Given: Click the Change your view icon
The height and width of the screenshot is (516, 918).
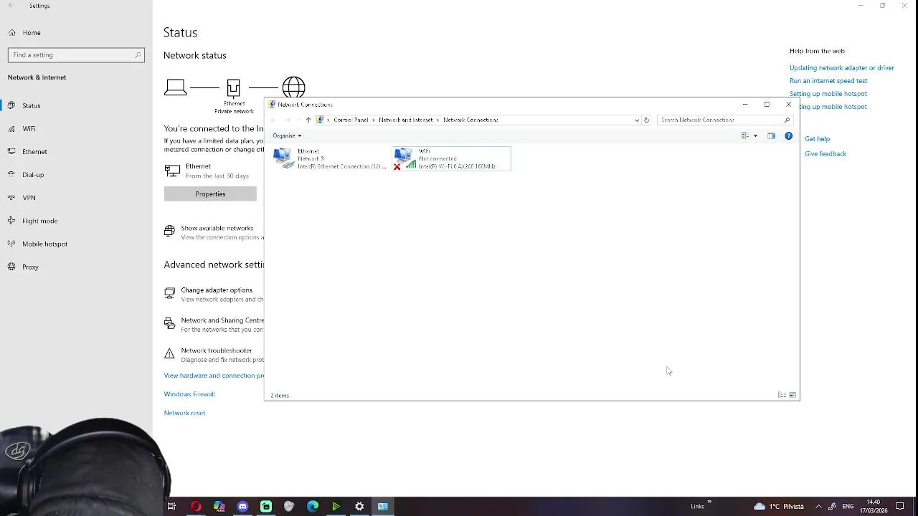Looking at the screenshot, I should pyautogui.click(x=745, y=135).
